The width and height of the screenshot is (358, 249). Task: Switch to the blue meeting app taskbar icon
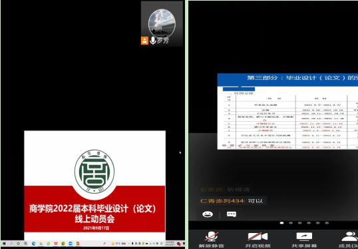(x=71, y=244)
